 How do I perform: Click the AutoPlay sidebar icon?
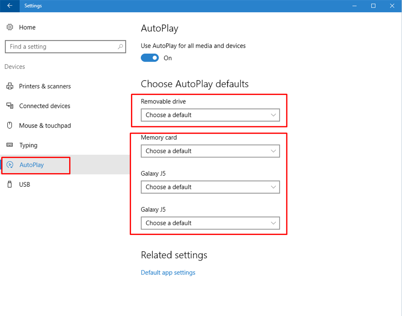(10, 165)
